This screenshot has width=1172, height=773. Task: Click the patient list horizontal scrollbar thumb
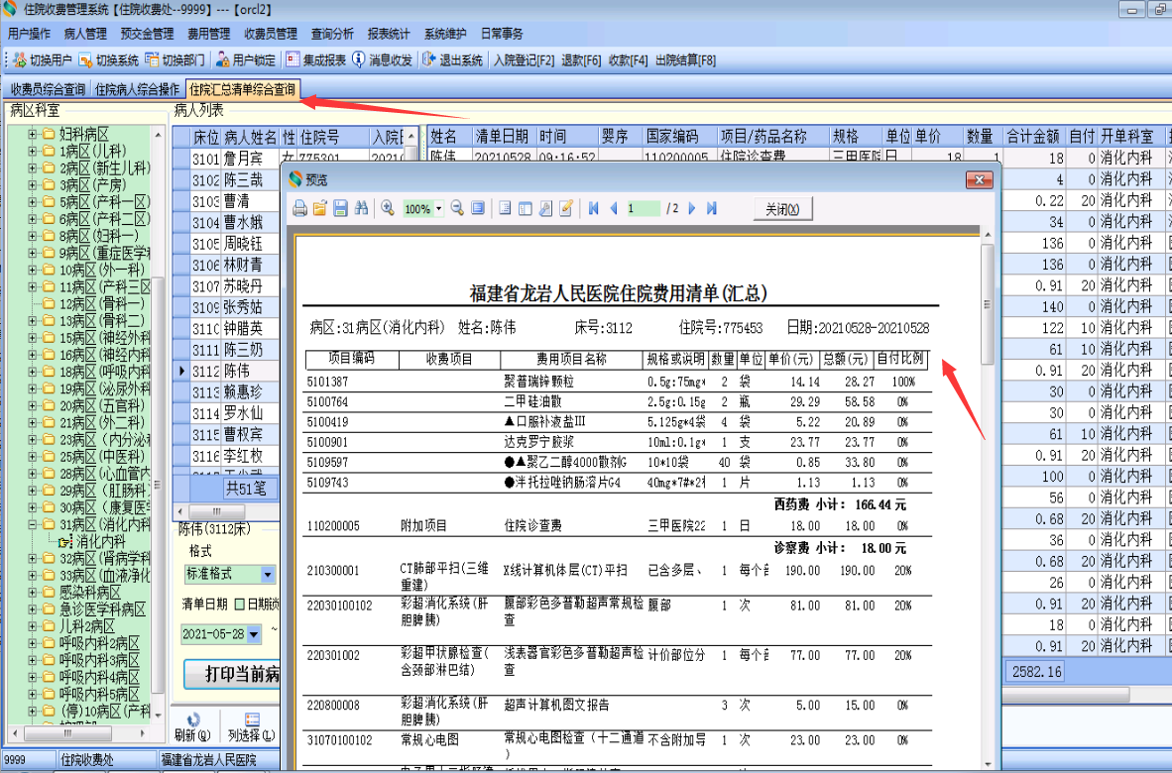click(x=216, y=511)
